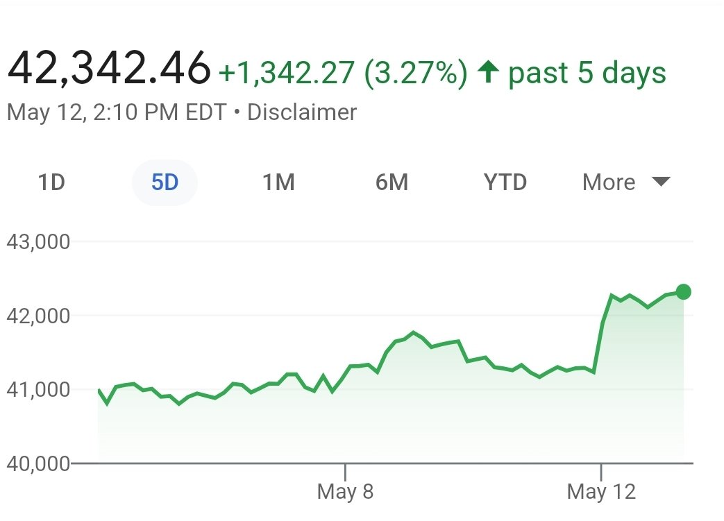View the YTD chart range

click(x=505, y=182)
